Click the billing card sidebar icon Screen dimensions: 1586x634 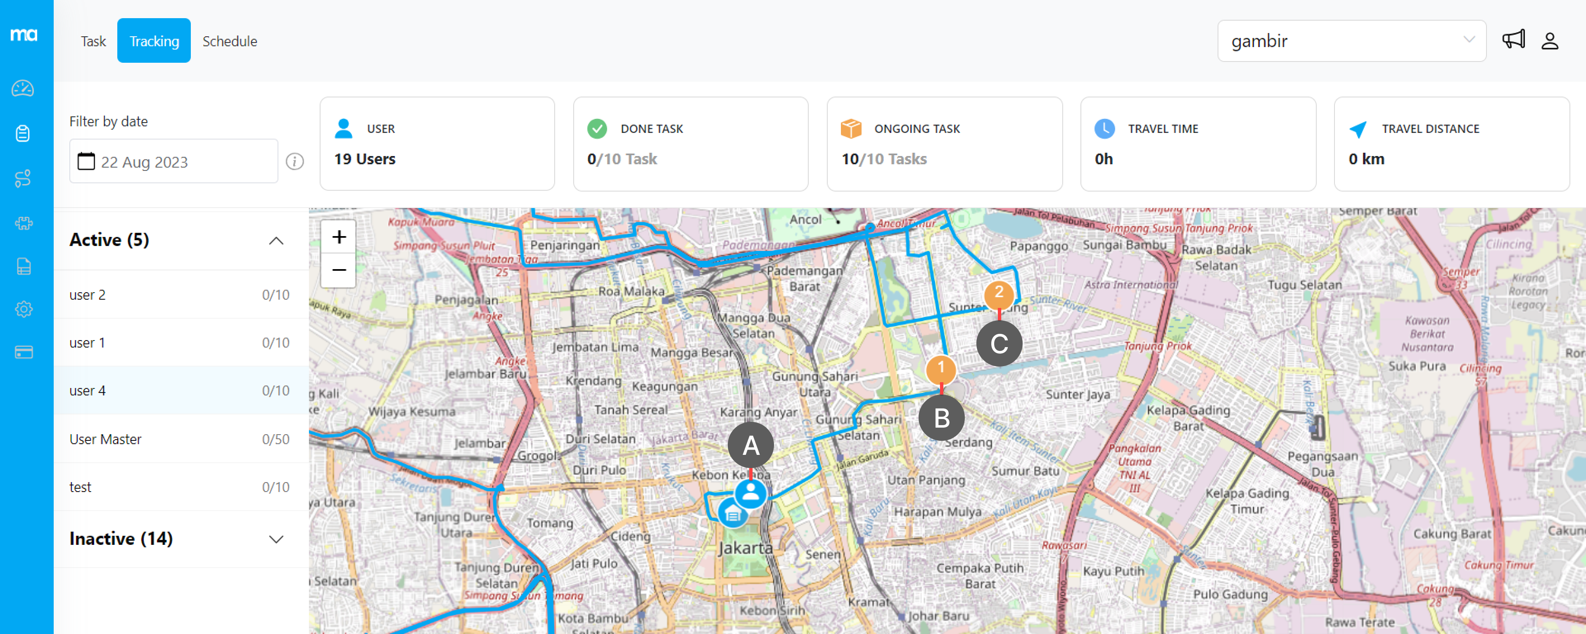tap(23, 352)
